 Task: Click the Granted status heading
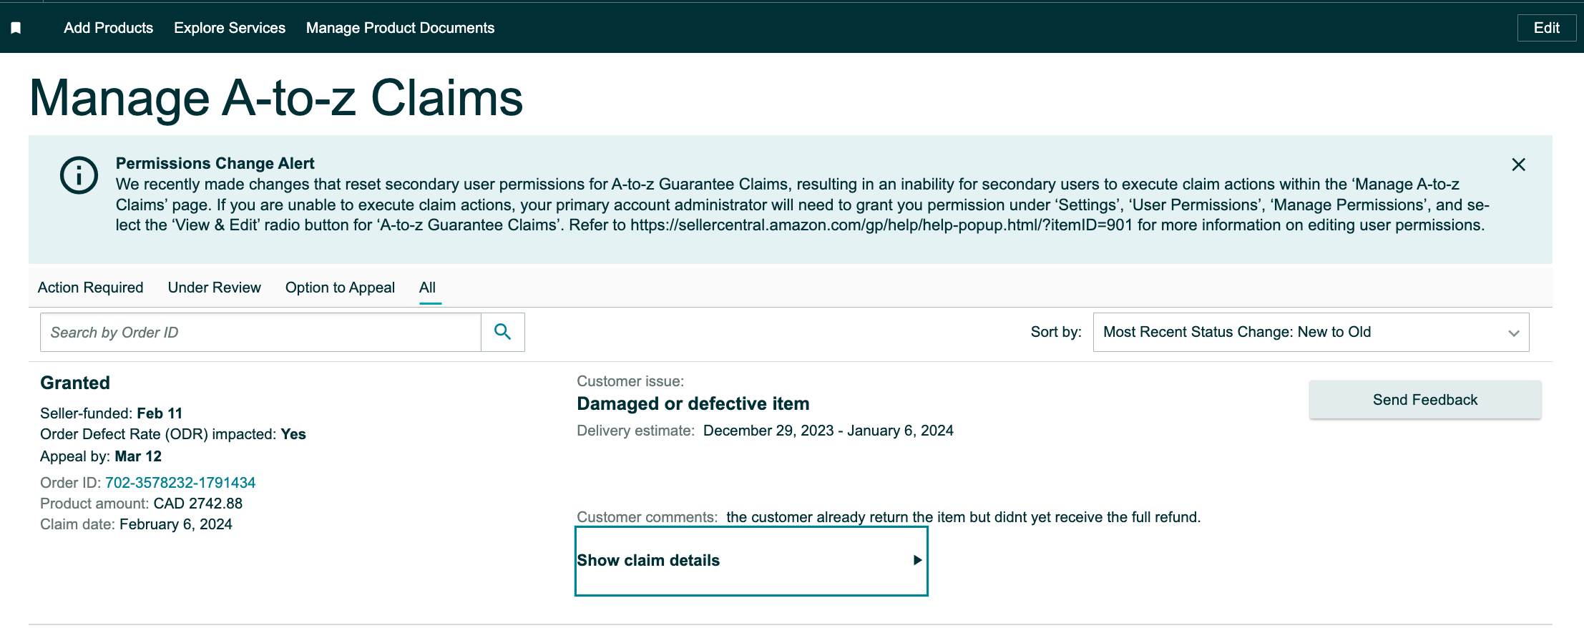pos(75,383)
